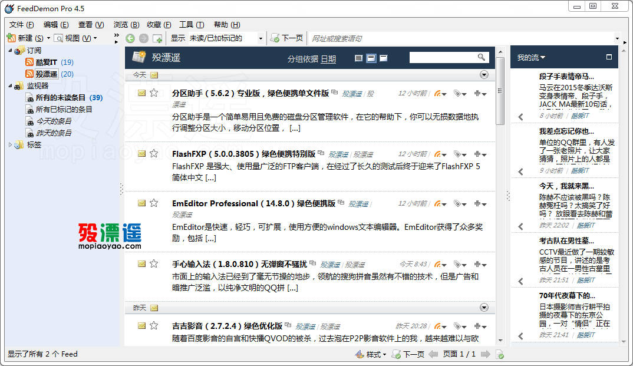This screenshot has width=633, height=366.
Task: Open the 我的流 dropdown menu
Action: pyautogui.click(x=531, y=58)
